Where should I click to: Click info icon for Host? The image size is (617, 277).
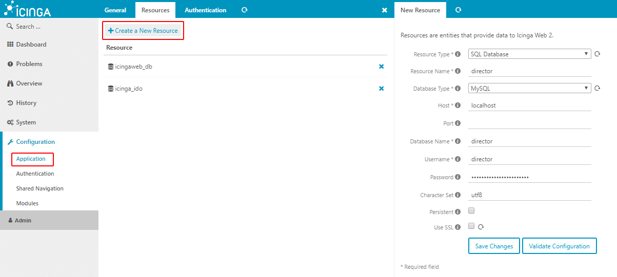457,105
